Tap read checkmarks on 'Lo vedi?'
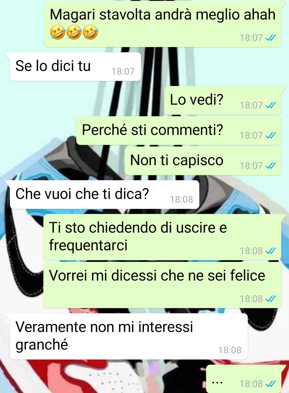The width and height of the screenshot is (289, 393). pyautogui.click(x=271, y=105)
